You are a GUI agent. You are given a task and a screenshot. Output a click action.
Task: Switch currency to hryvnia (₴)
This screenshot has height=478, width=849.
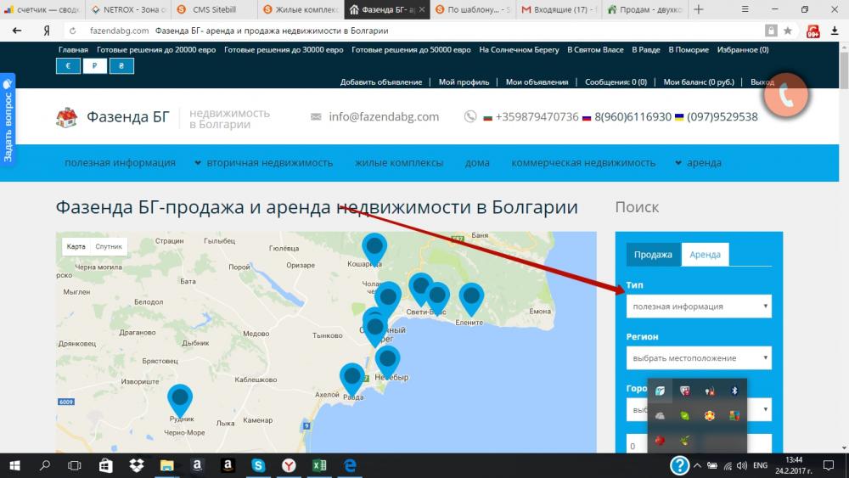pyautogui.click(x=121, y=66)
